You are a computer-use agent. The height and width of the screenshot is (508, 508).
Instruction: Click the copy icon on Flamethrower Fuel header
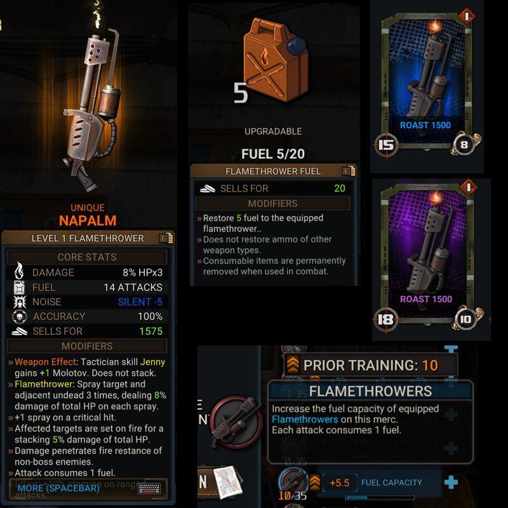click(x=349, y=171)
